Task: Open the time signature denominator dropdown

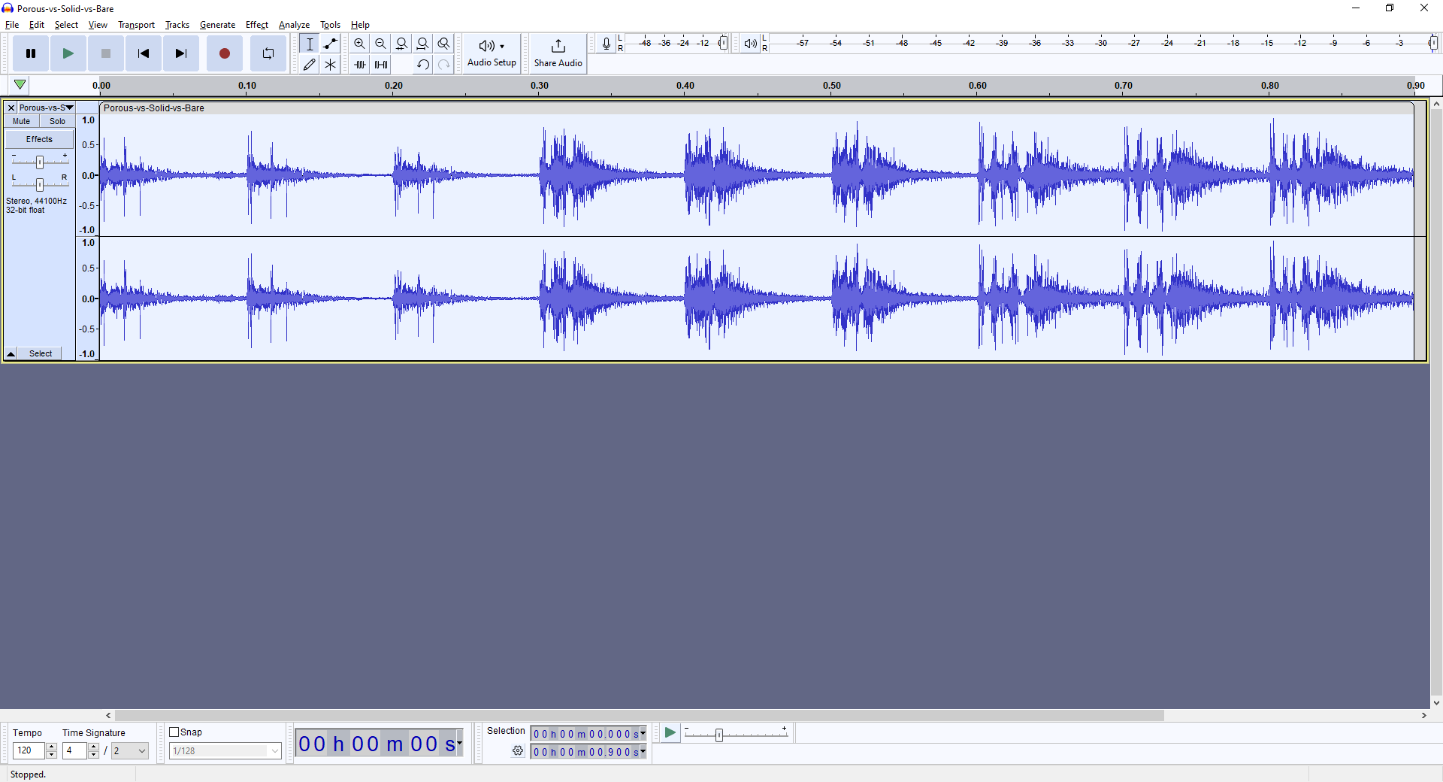Action: [129, 750]
